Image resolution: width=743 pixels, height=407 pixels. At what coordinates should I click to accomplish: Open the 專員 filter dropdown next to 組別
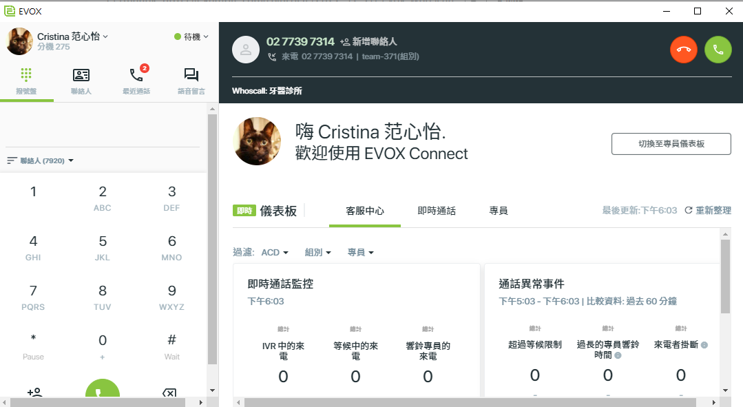click(x=361, y=253)
